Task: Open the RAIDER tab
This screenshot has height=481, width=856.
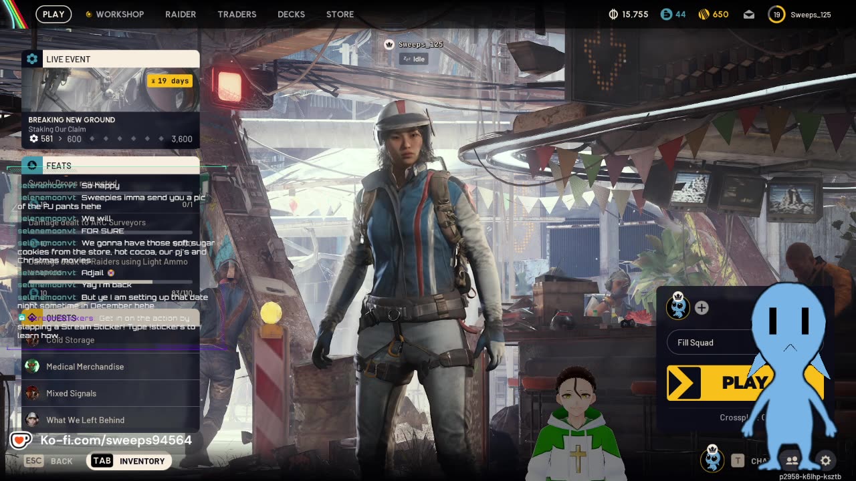Action: [x=181, y=14]
